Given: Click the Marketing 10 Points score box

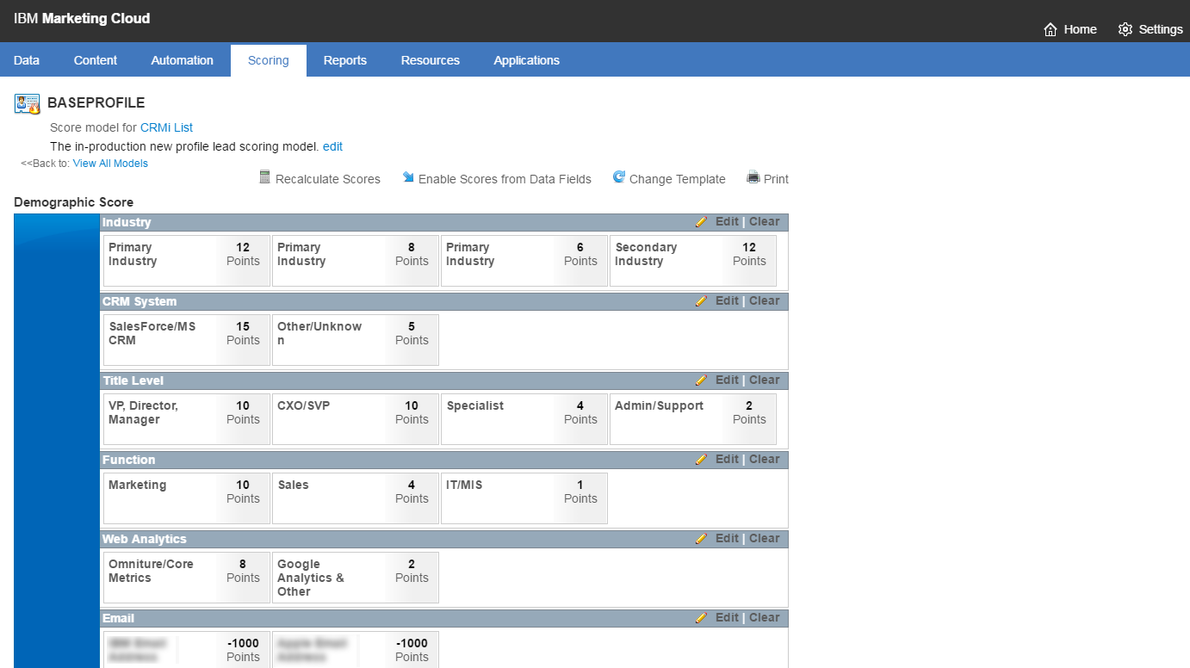Looking at the screenshot, I should [186, 498].
